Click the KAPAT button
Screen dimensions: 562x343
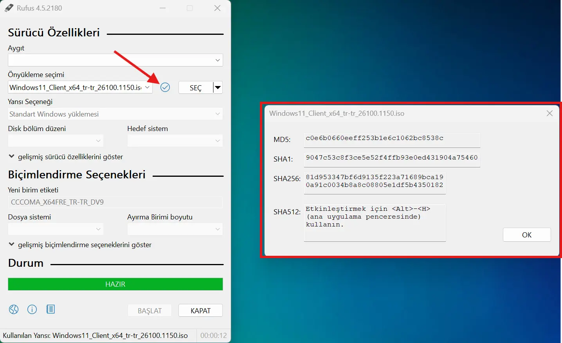[x=201, y=311]
